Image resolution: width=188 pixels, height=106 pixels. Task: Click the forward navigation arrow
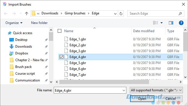(14, 14)
